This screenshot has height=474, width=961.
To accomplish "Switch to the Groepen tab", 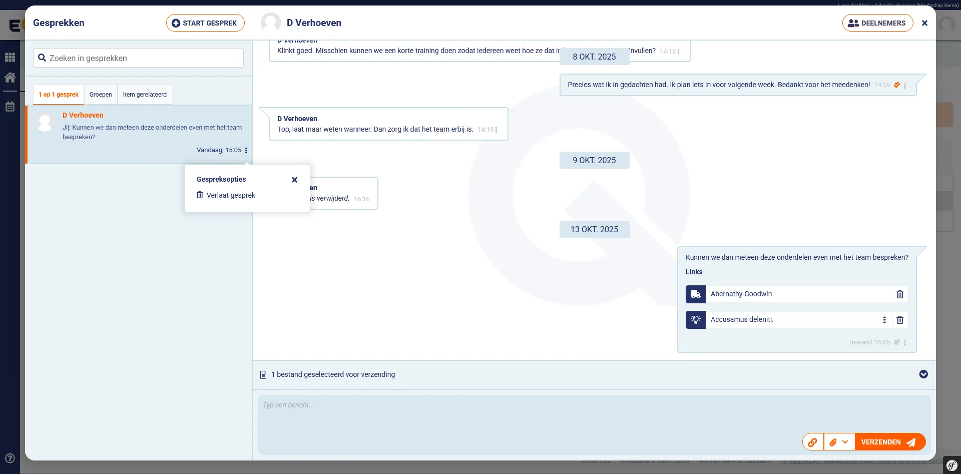I will 101,95.
